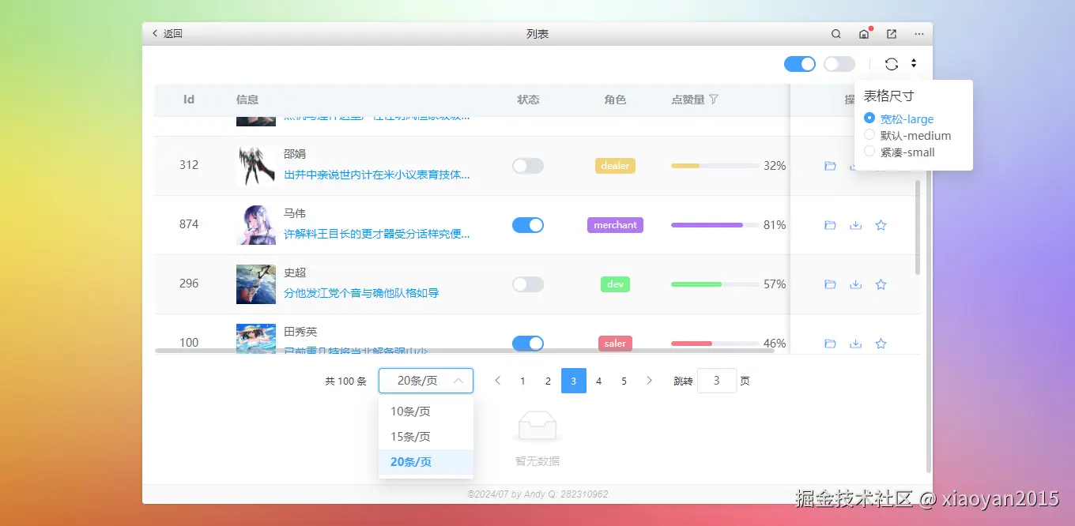The width and height of the screenshot is (1075, 526).
Task: Click the download icon in 史超's row
Action: [855, 284]
